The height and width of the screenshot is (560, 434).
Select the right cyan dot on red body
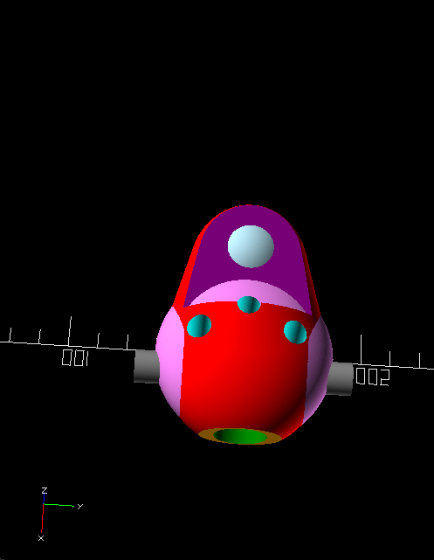tap(295, 332)
